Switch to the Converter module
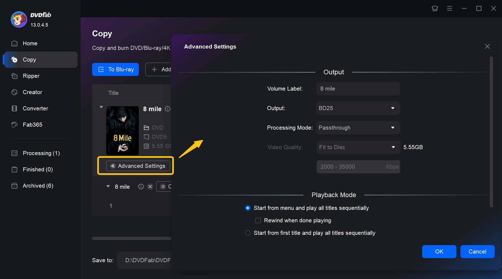 pos(35,108)
